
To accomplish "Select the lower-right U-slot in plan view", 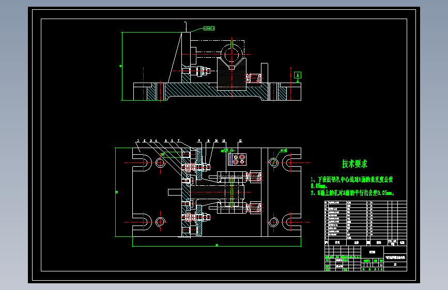I will pos(292,222).
